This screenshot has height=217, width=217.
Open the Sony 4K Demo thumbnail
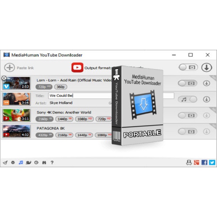[16, 115]
